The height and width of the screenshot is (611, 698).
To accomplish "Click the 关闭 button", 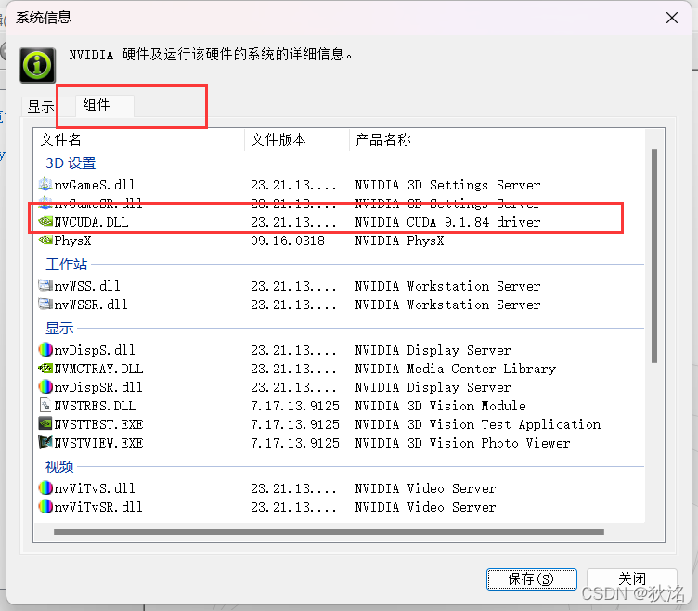I will 632,578.
